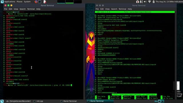Open Edit menu in right Parrot Terminal
183x103 pixels.
coord(102,9)
